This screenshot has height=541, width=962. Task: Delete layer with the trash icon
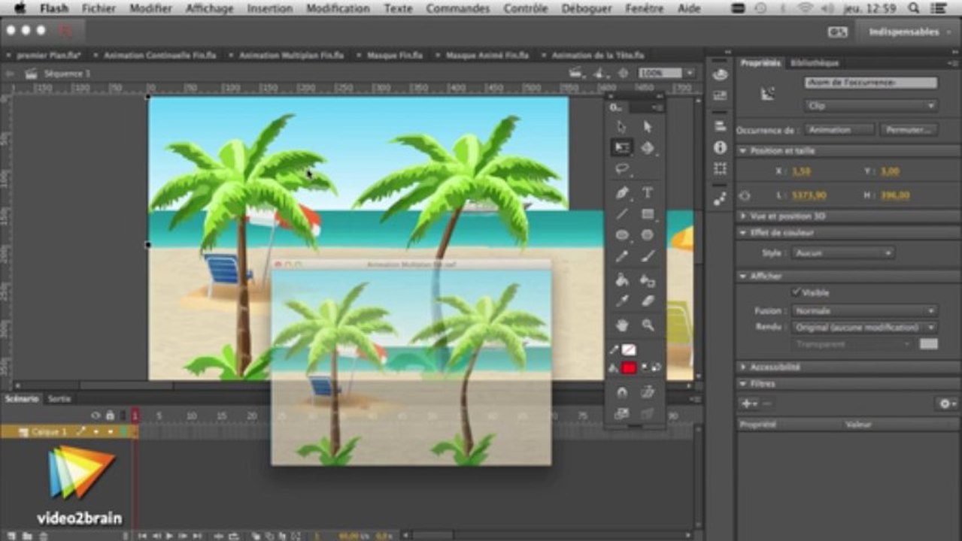(x=43, y=536)
